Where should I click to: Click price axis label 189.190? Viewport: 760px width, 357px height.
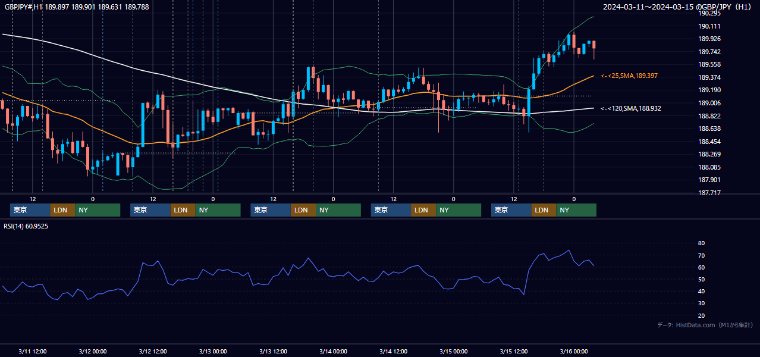click(x=709, y=90)
